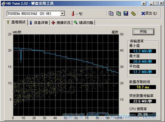
Task: Open the 健康状况 health tab
Action: (61, 23)
